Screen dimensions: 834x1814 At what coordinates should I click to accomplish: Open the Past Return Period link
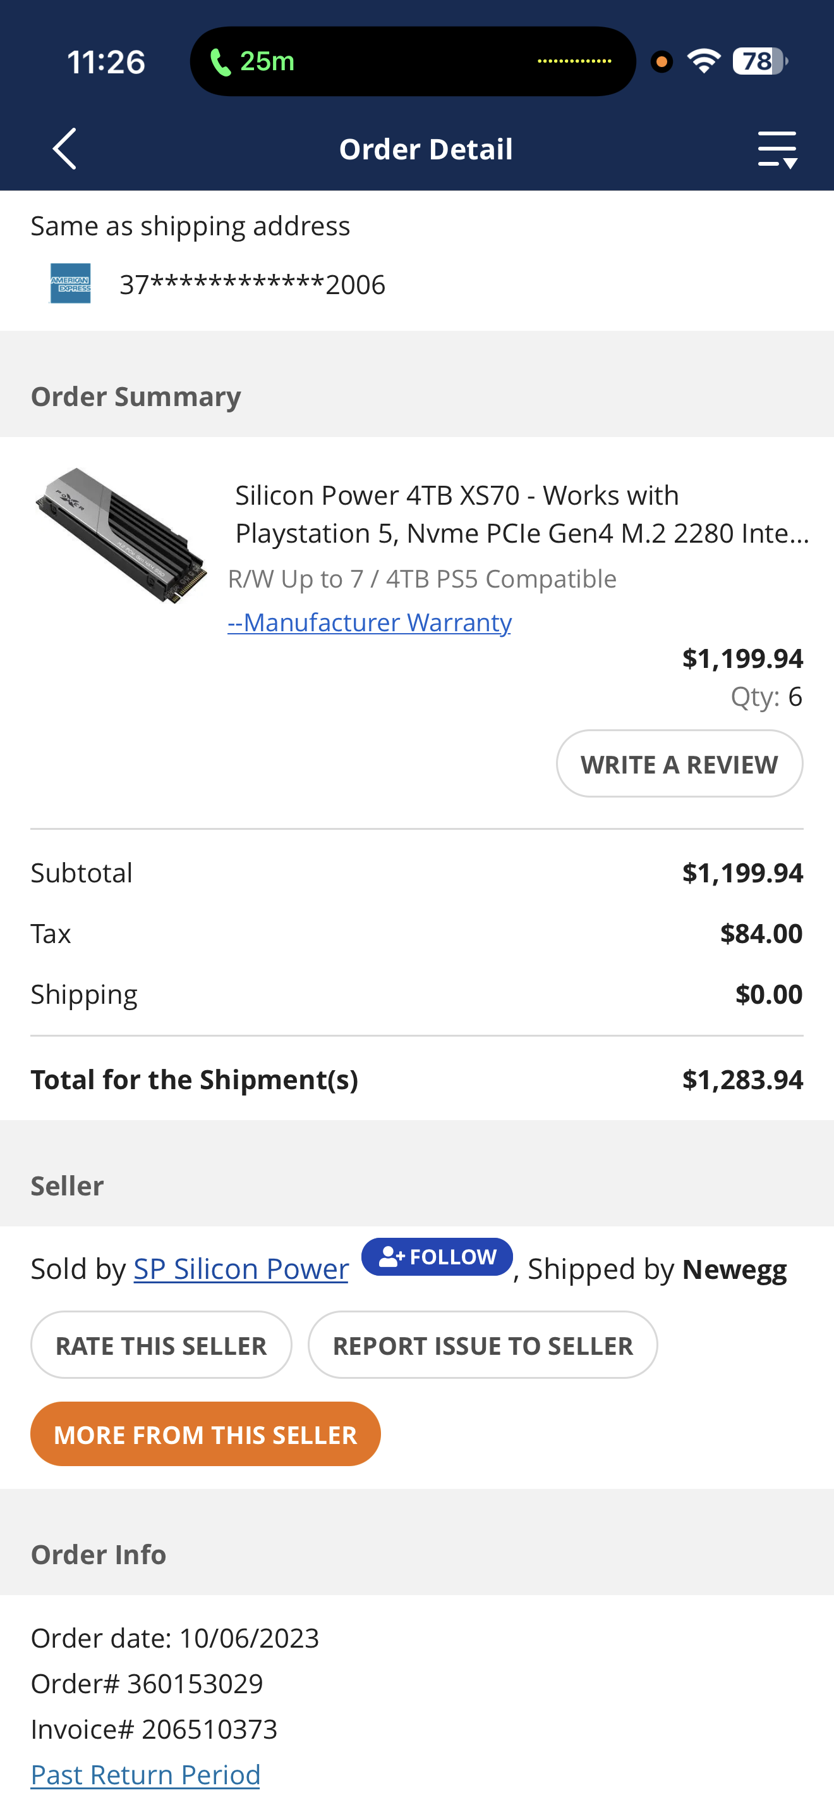coord(145,1775)
